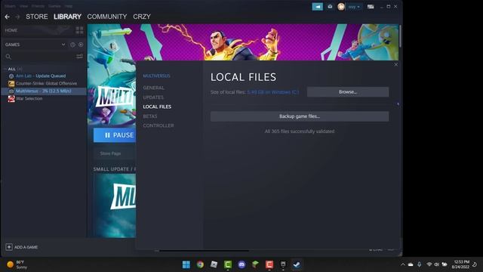The image size is (483, 272).
Task: Open the small update news thumbnail
Action: coord(115,206)
